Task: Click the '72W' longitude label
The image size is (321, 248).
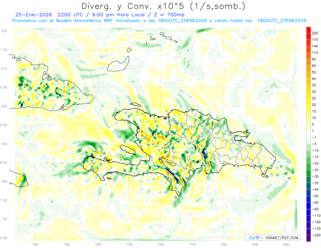Action: [160, 244]
